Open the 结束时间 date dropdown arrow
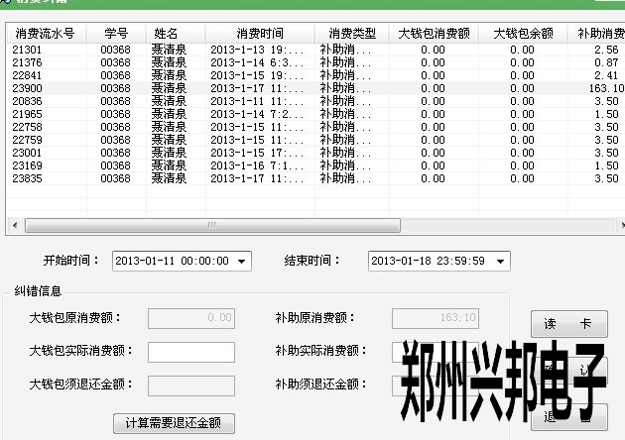This screenshot has width=625, height=440. click(501, 262)
